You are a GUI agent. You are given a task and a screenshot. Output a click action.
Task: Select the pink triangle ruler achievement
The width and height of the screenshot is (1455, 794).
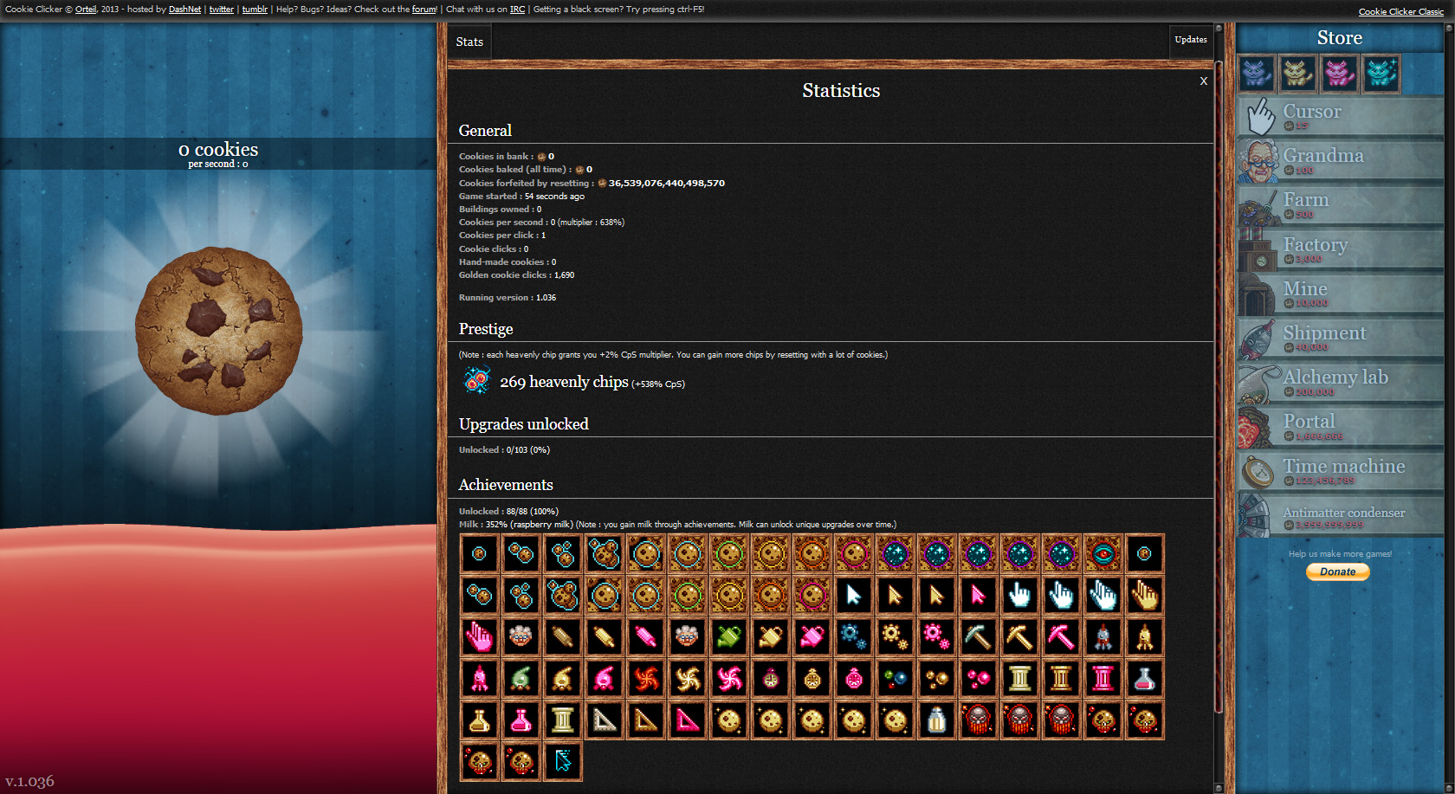(x=688, y=720)
